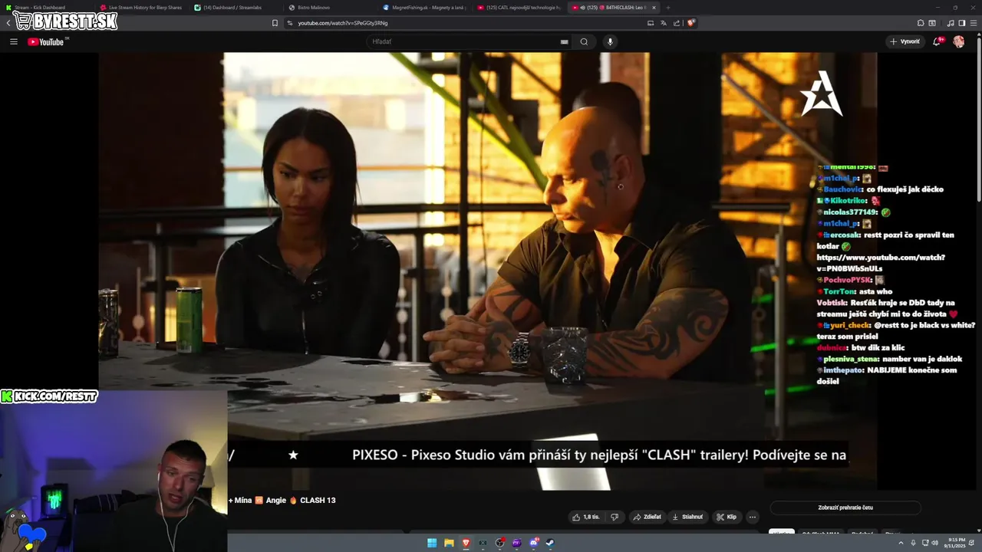Open the translate page icon in address bar
982x552 pixels.
click(664, 23)
